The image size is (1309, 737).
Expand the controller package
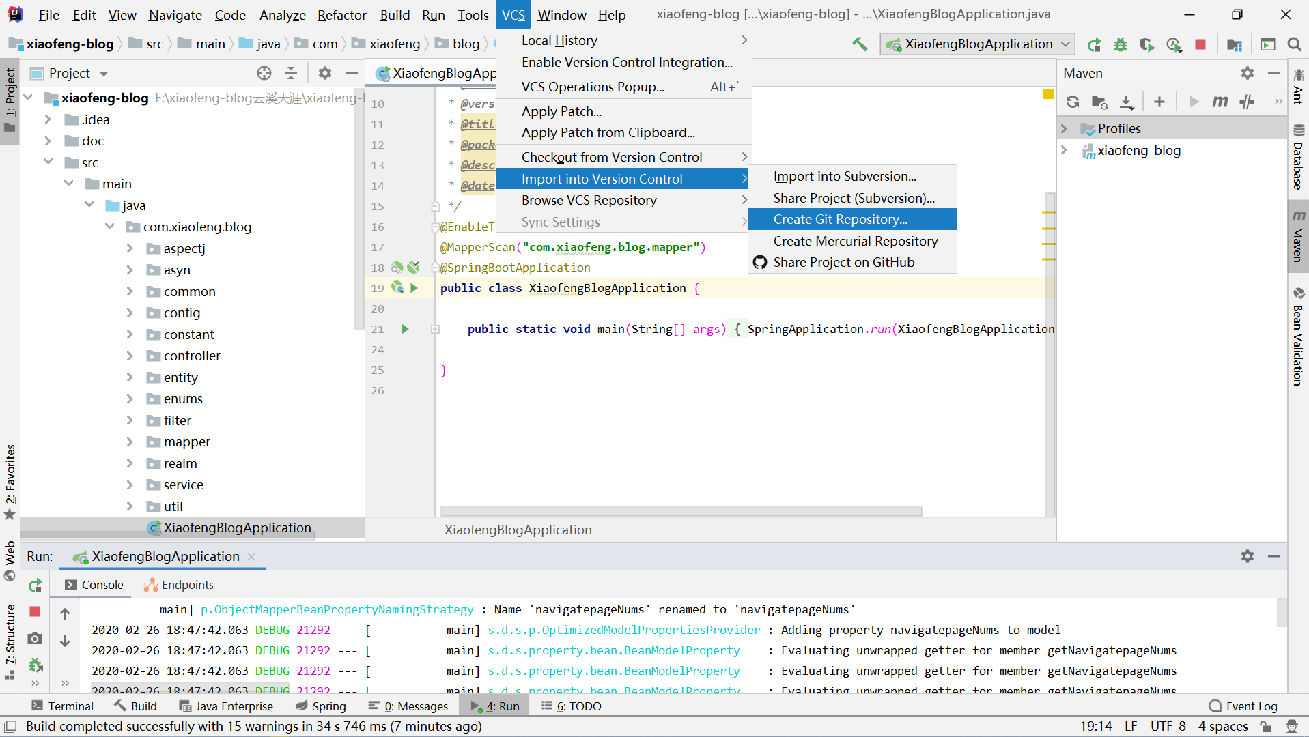click(x=130, y=356)
